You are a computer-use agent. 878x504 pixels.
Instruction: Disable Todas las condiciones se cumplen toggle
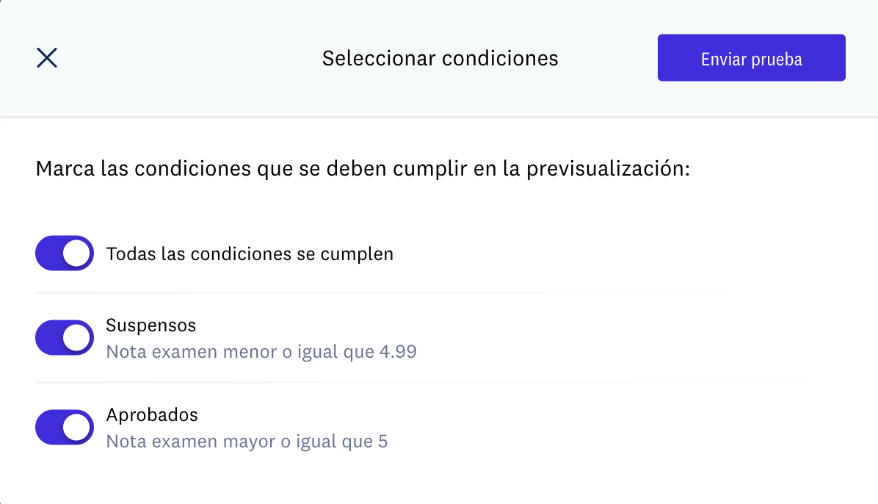[x=65, y=253]
